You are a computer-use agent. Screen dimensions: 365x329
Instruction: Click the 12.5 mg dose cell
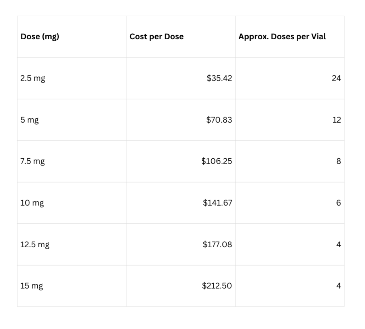72,244
